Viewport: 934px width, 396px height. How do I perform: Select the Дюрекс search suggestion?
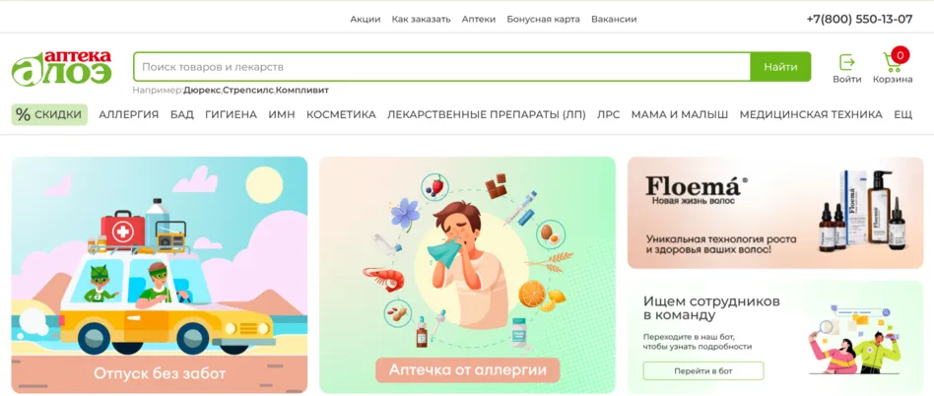[202, 91]
